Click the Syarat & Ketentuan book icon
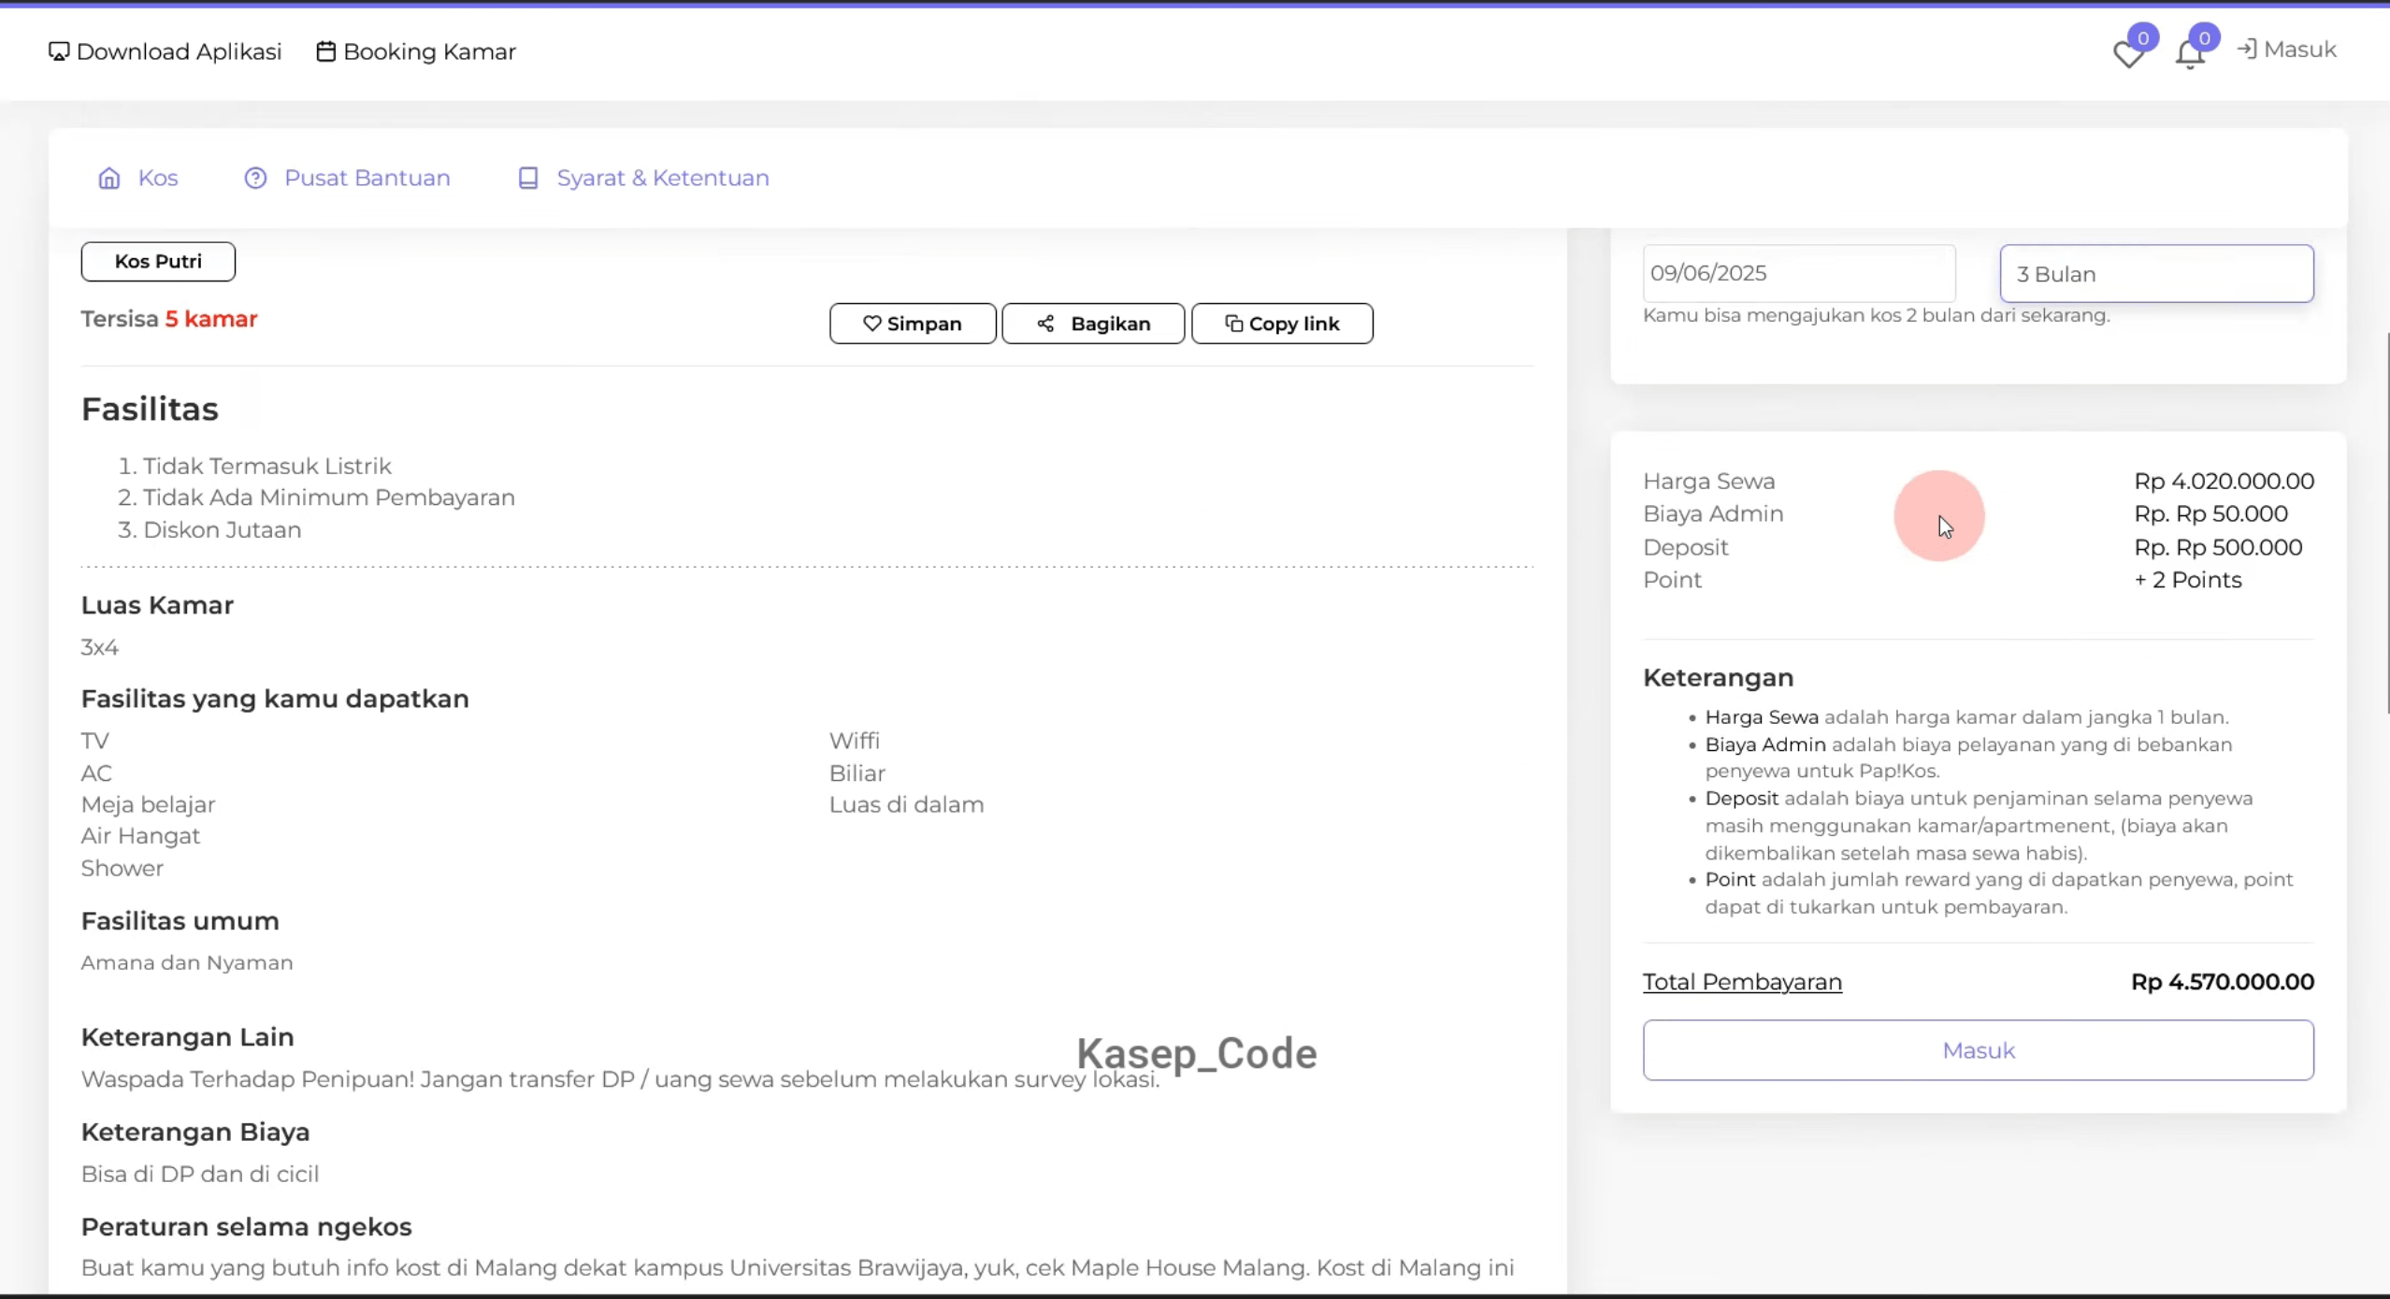 click(x=528, y=178)
